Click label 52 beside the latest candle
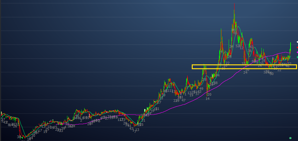298x141 pixels. click(x=289, y=64)
